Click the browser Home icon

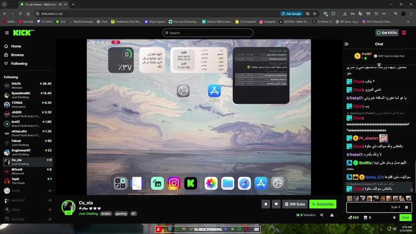(28, 14)
